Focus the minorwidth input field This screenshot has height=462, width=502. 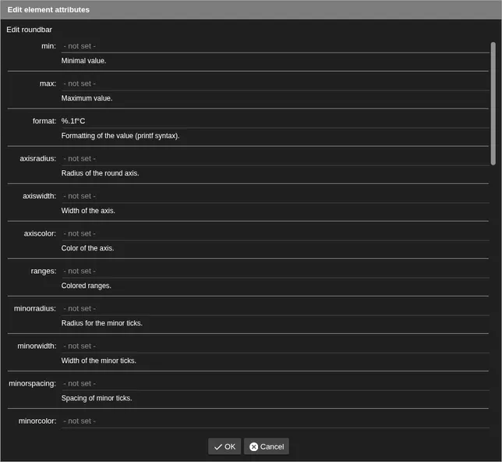point(275,346)
